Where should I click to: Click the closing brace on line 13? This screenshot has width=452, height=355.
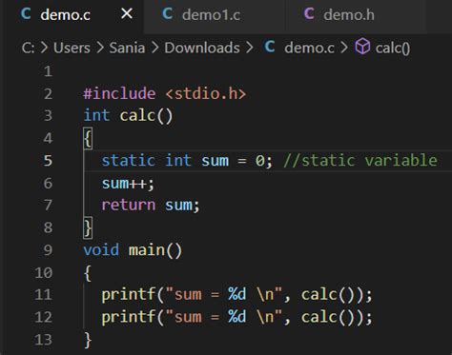click(88, 340)
